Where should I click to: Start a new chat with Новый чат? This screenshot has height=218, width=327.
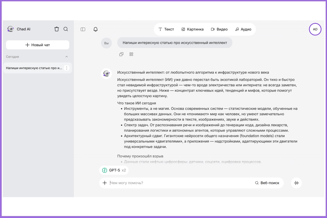[x=37, y=45]
